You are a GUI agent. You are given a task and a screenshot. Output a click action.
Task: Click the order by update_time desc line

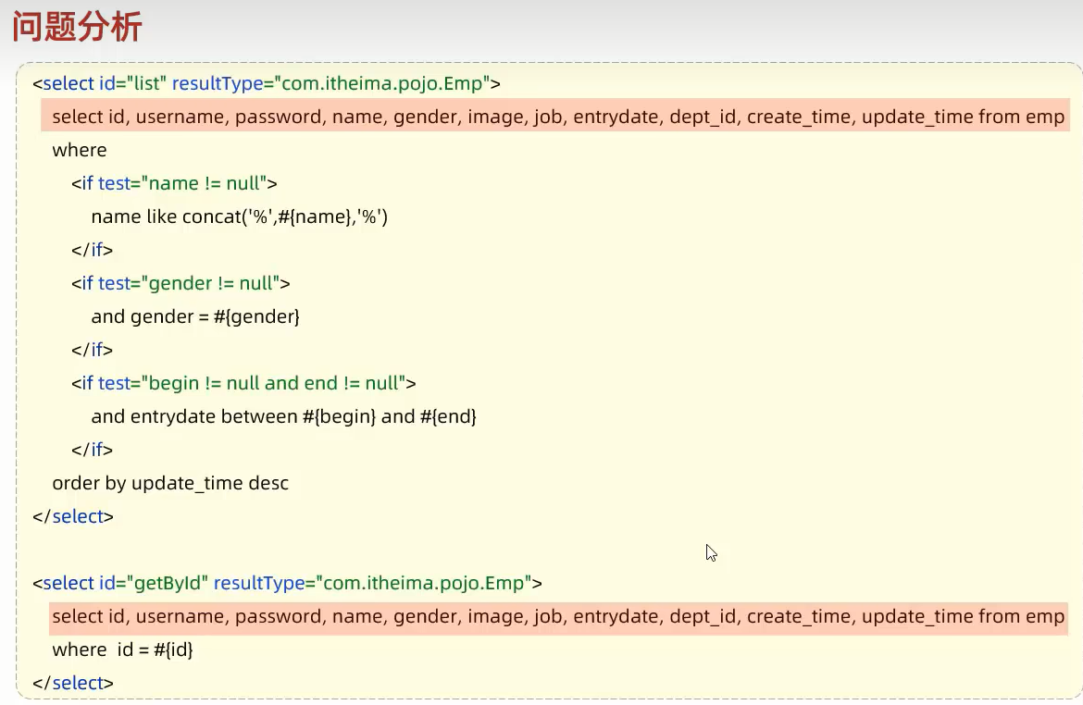[170, 482]
